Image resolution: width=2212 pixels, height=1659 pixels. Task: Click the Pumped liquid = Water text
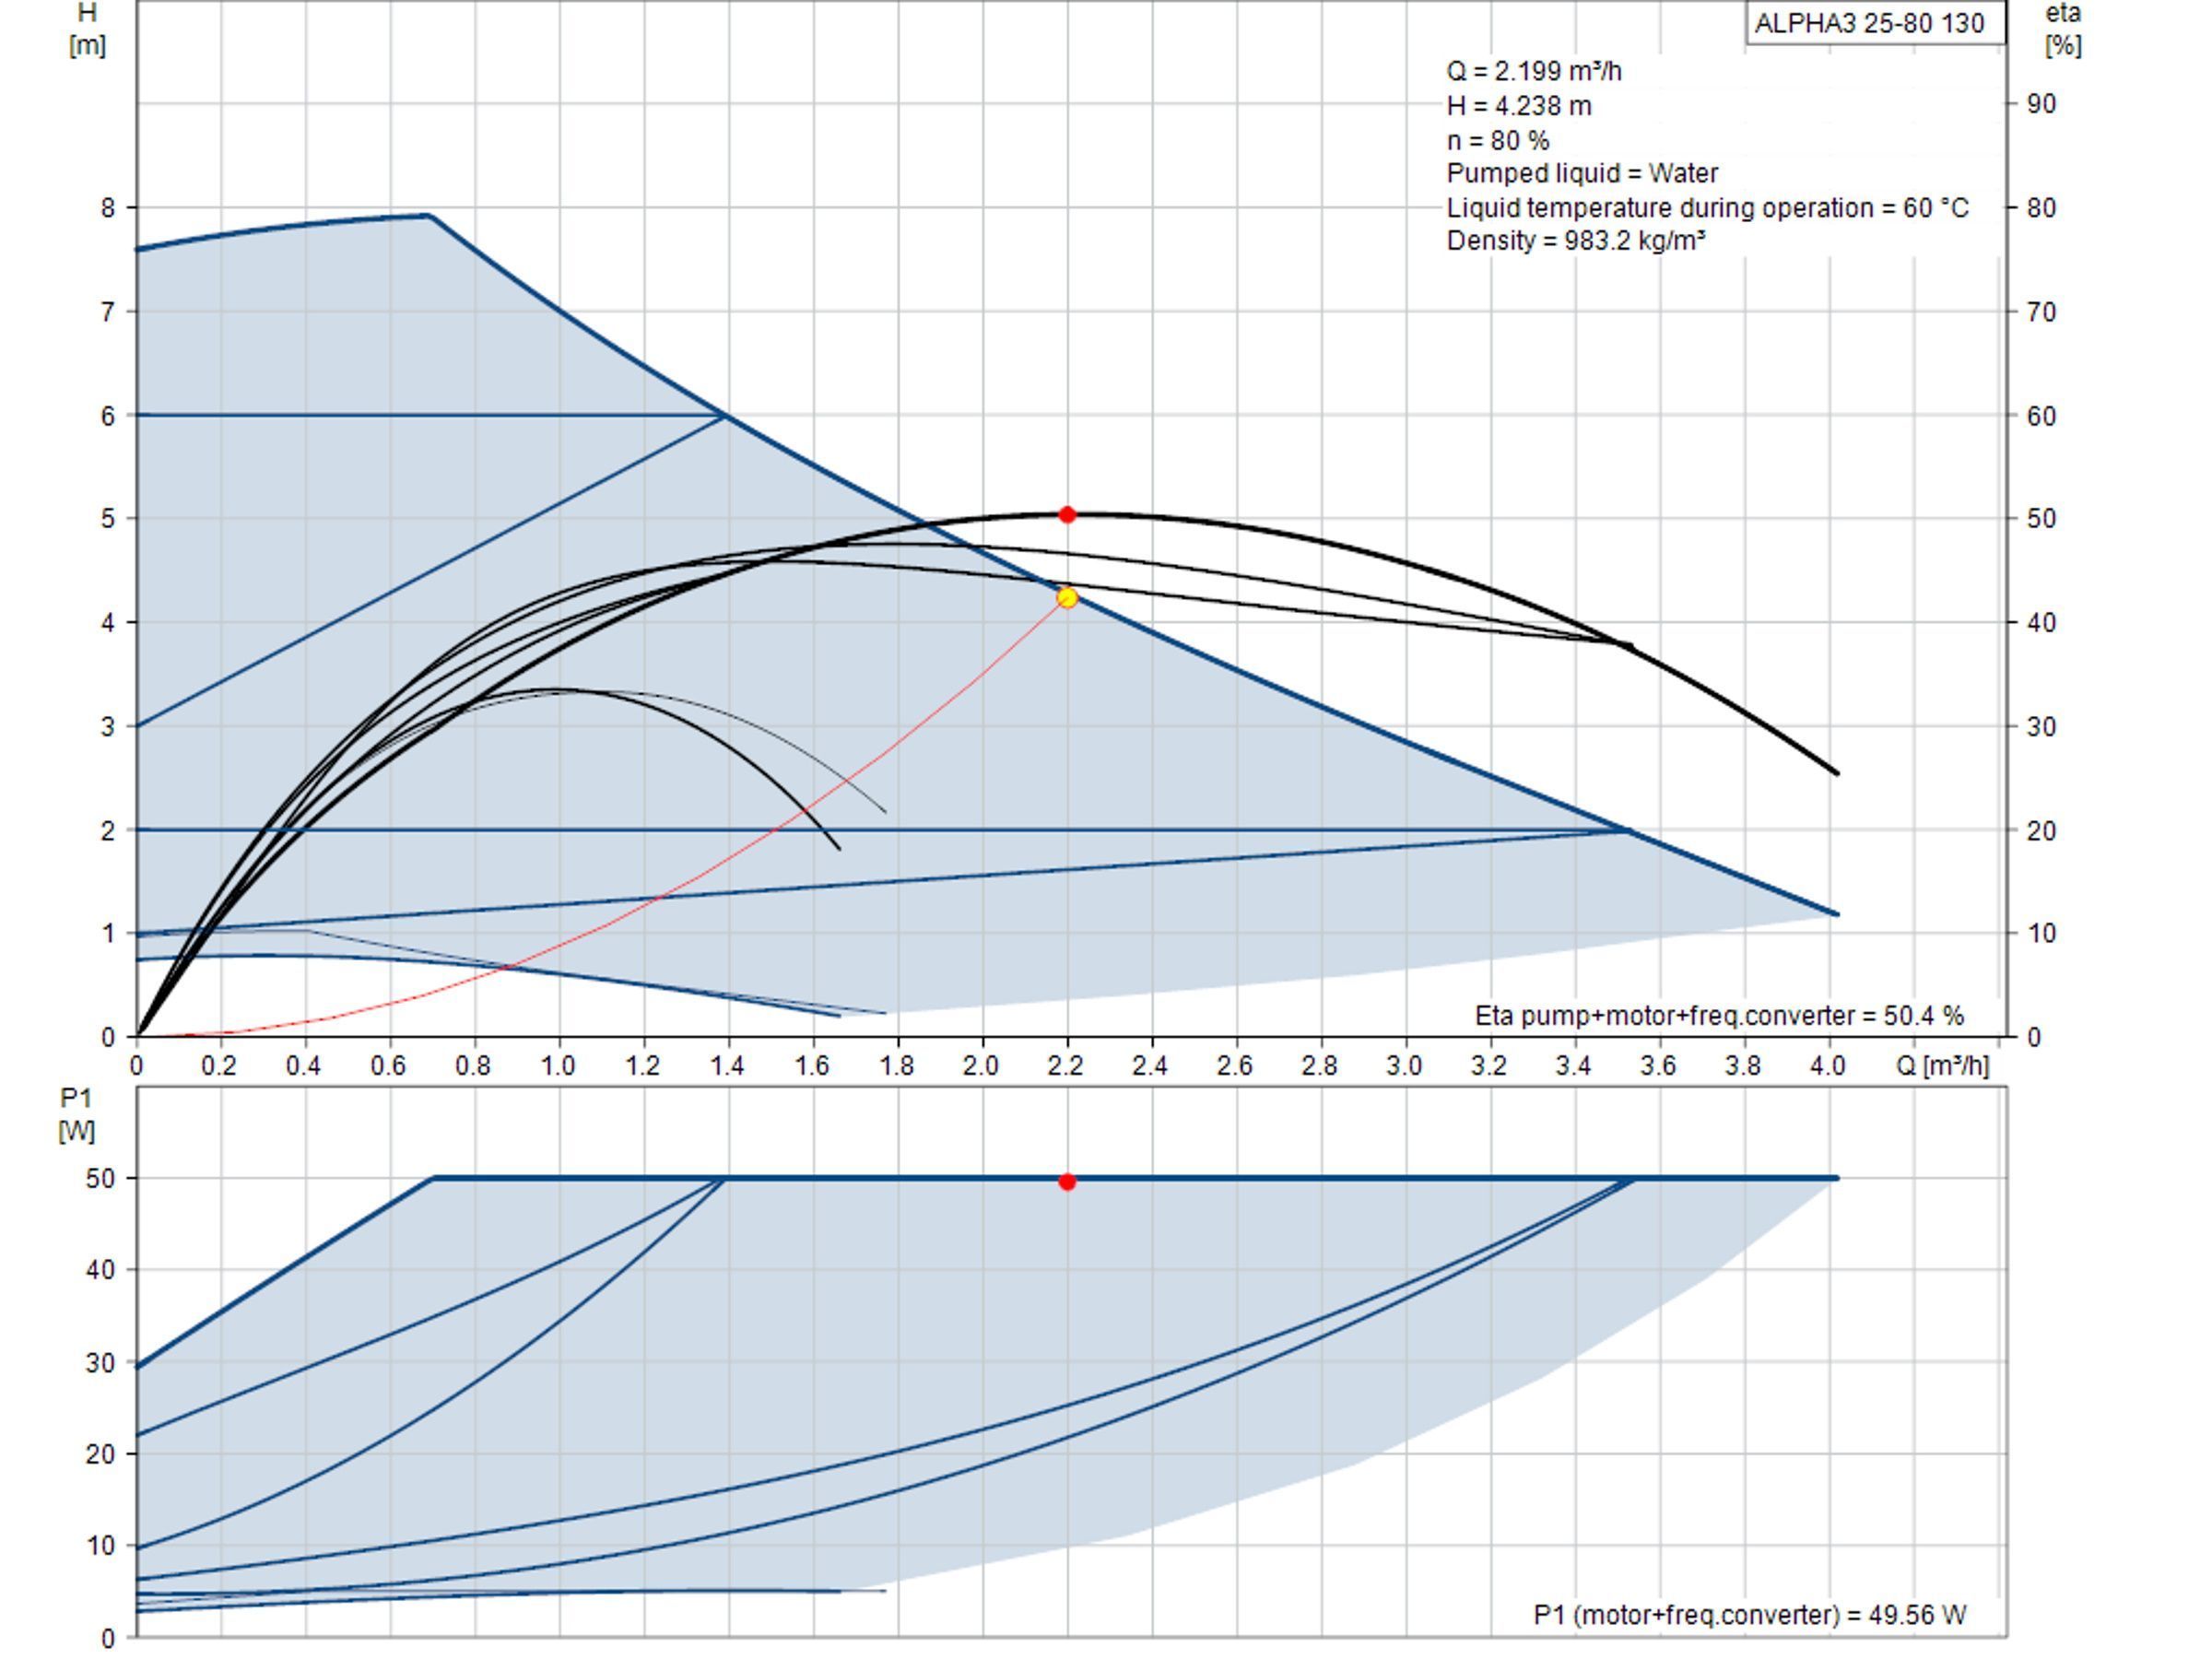click(x=1582, y=173)
